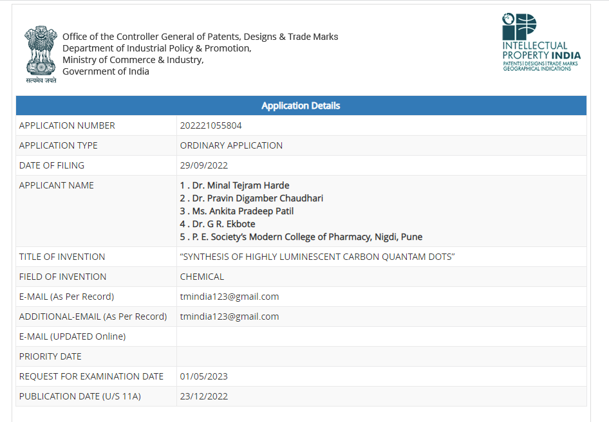The width and height of the screenshot is (609, 422).
Task: Click the FIELD OF INVENTION label
Action: 62,277
